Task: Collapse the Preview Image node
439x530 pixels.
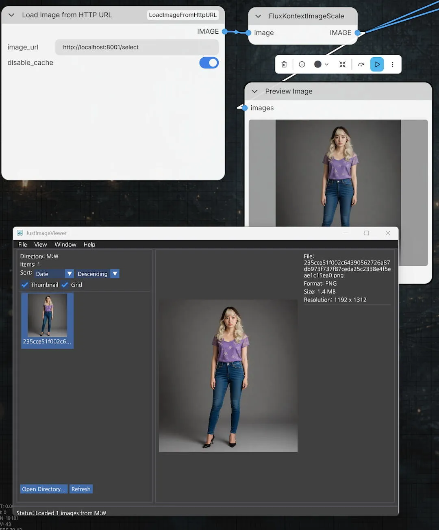Action: [255, 91]
